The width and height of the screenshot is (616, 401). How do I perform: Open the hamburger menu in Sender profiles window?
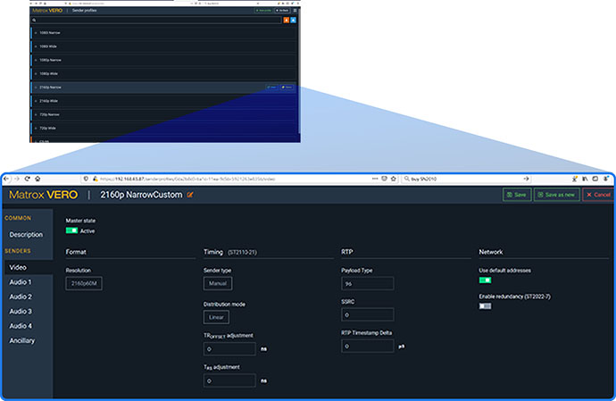(295, 11)
